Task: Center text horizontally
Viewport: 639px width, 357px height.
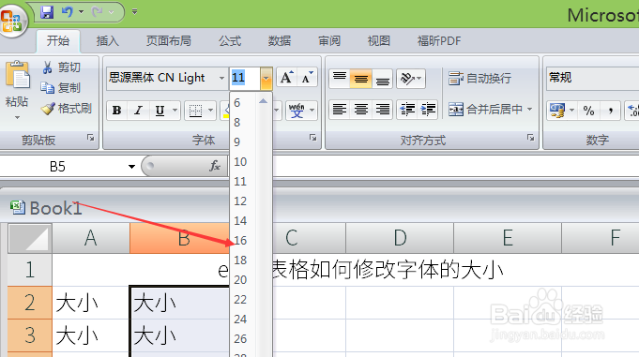Action: pos(361,110)
